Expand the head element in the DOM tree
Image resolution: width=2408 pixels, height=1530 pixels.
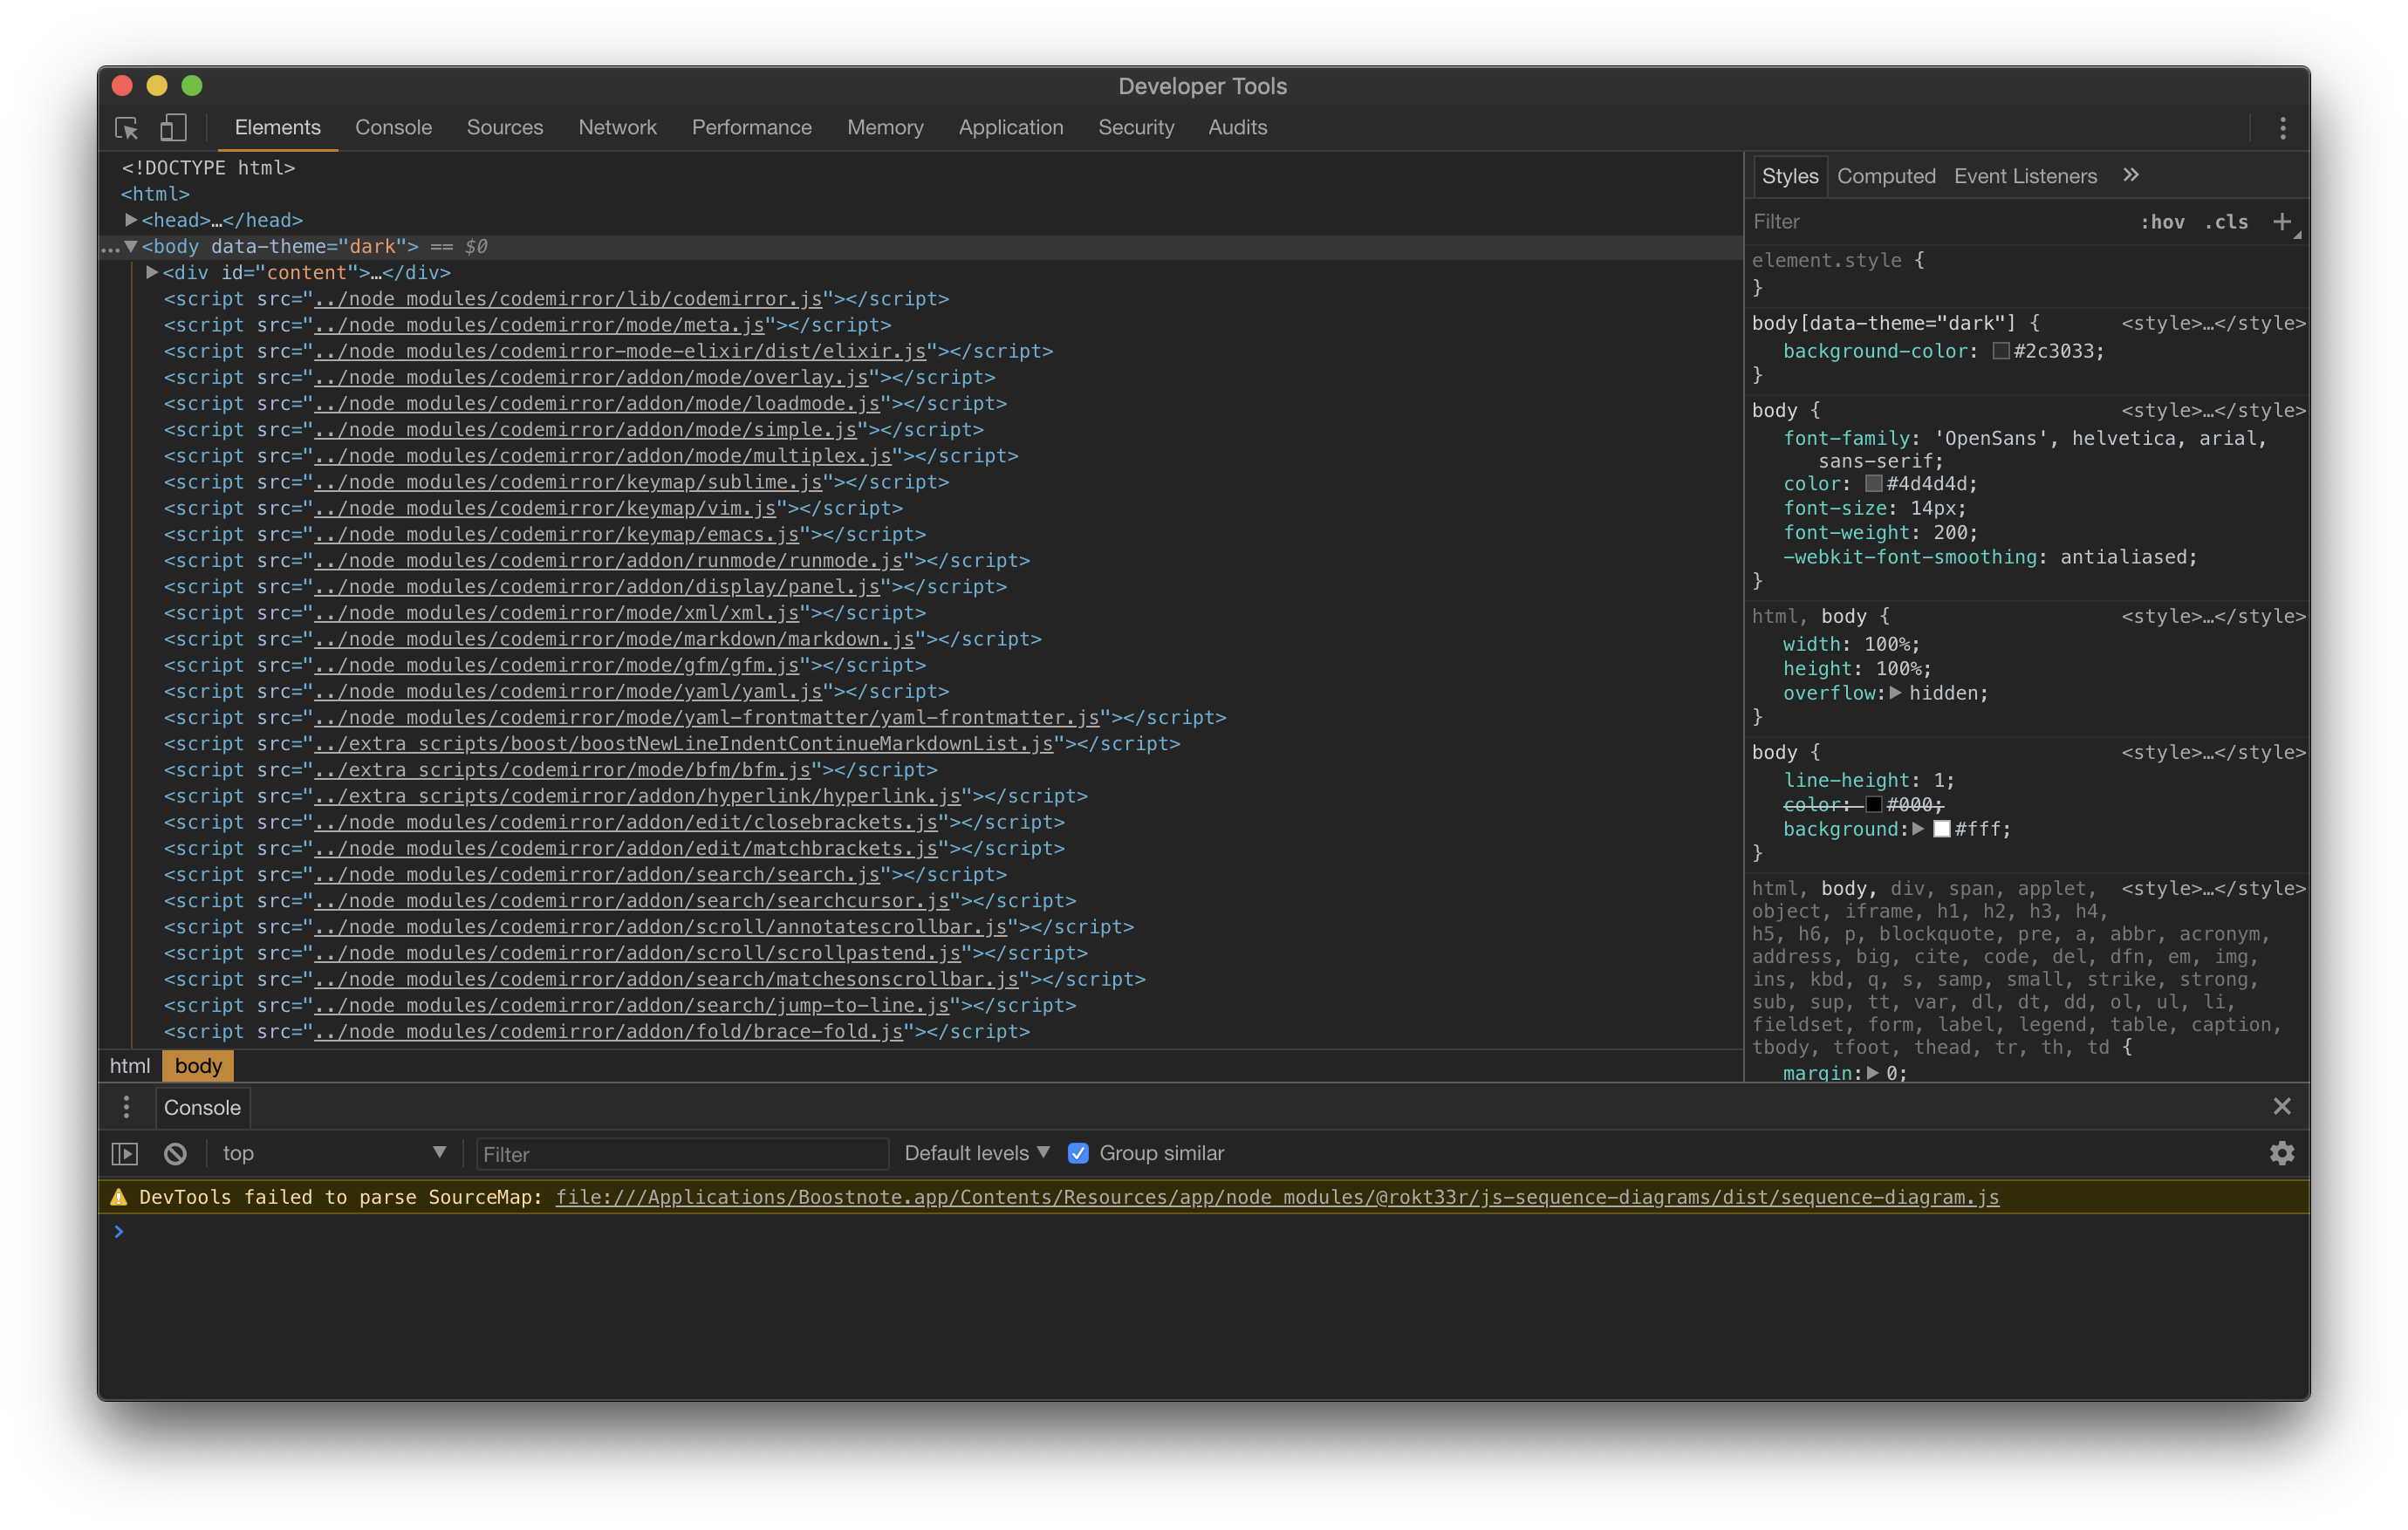pos(132,220)
